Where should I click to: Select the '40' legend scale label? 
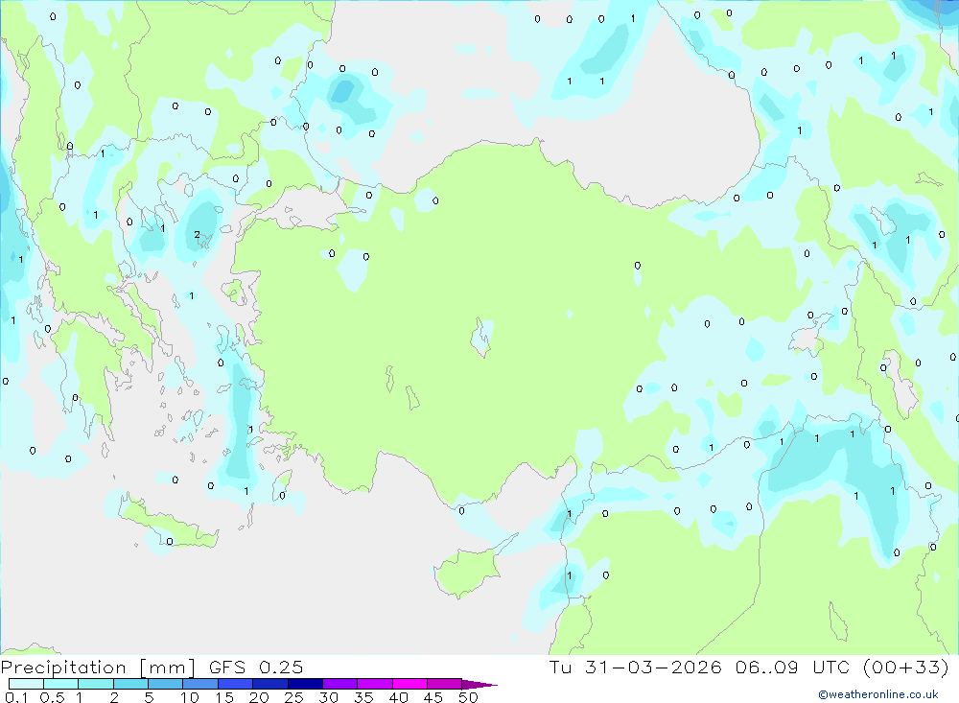398,697
